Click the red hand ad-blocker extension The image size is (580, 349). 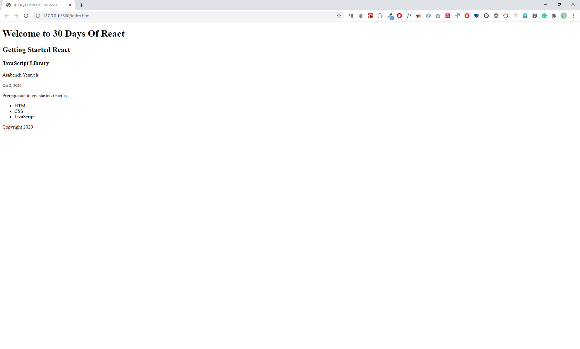(399, 16)
